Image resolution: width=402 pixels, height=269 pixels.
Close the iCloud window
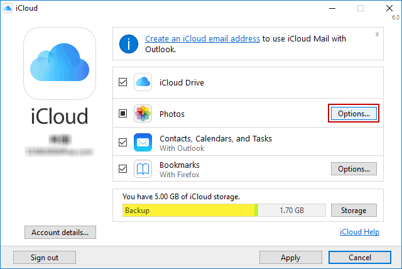point(389,8)
